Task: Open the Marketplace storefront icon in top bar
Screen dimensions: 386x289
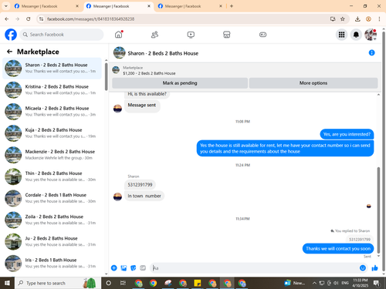Action: pos(227,35)
